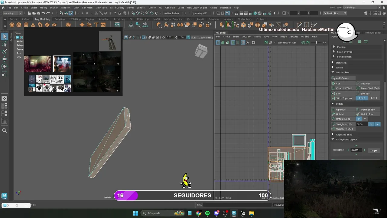Open the Mario Rios account dropdown

335,13
